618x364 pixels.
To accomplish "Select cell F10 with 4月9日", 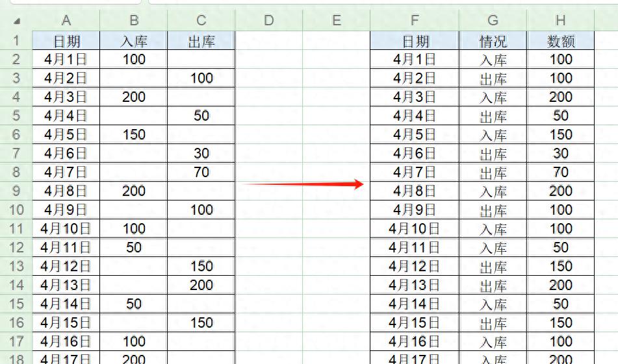I will click(x=415, y=210).
